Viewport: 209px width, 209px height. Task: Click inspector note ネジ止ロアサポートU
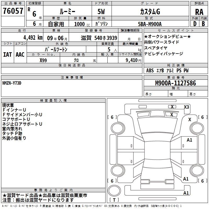[x=22, y=124]
